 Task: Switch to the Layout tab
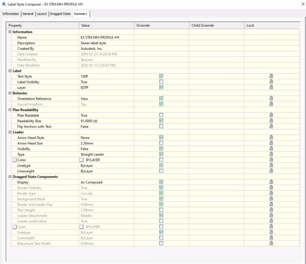pyautogui.click(x=41, y=14)
